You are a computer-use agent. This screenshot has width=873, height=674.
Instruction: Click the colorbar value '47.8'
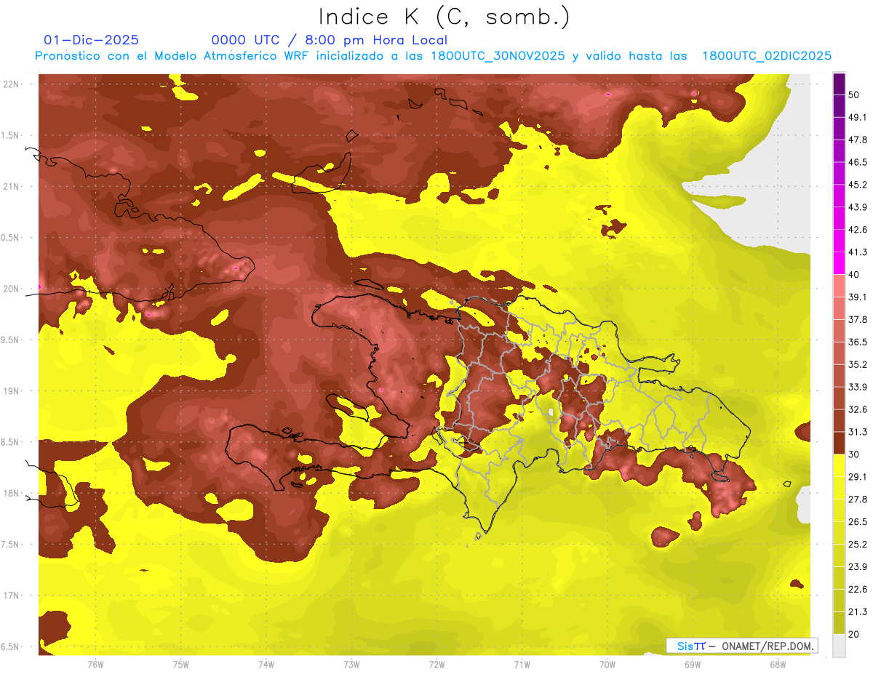858,140
